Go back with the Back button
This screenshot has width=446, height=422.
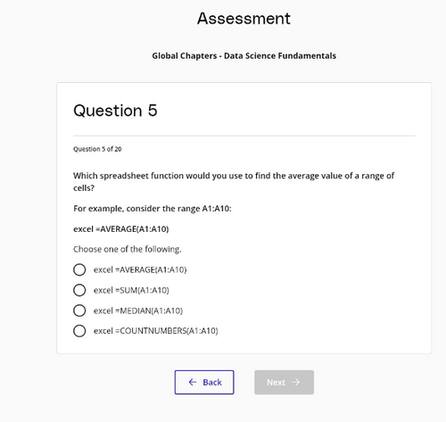[x=204, y=382]
